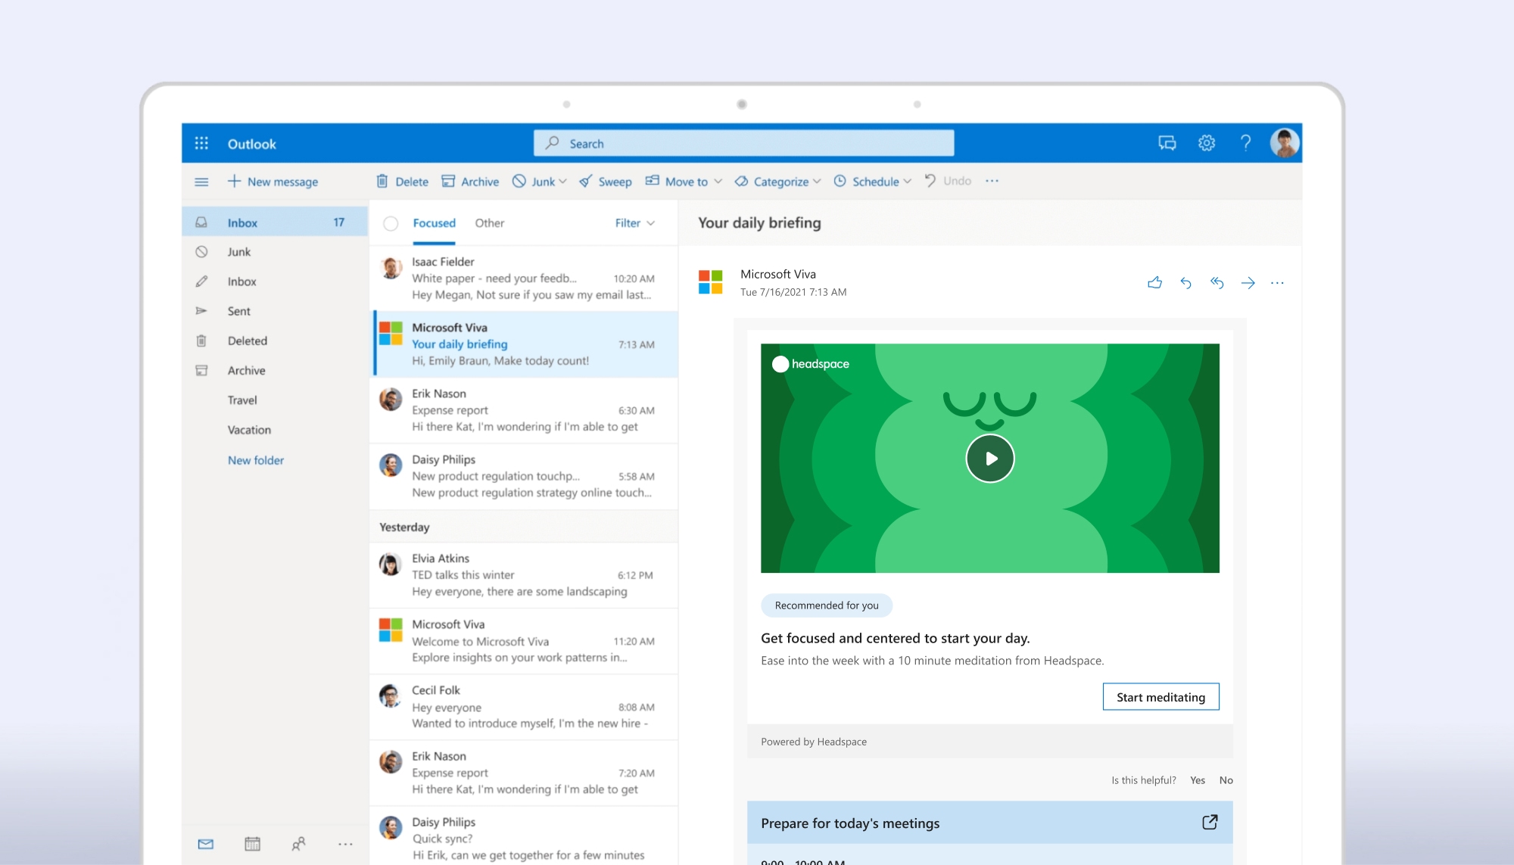The width and height of the screenshot is (1514, 865).
Task: Click the Yesterday group header
Action: tap(524, 527)
